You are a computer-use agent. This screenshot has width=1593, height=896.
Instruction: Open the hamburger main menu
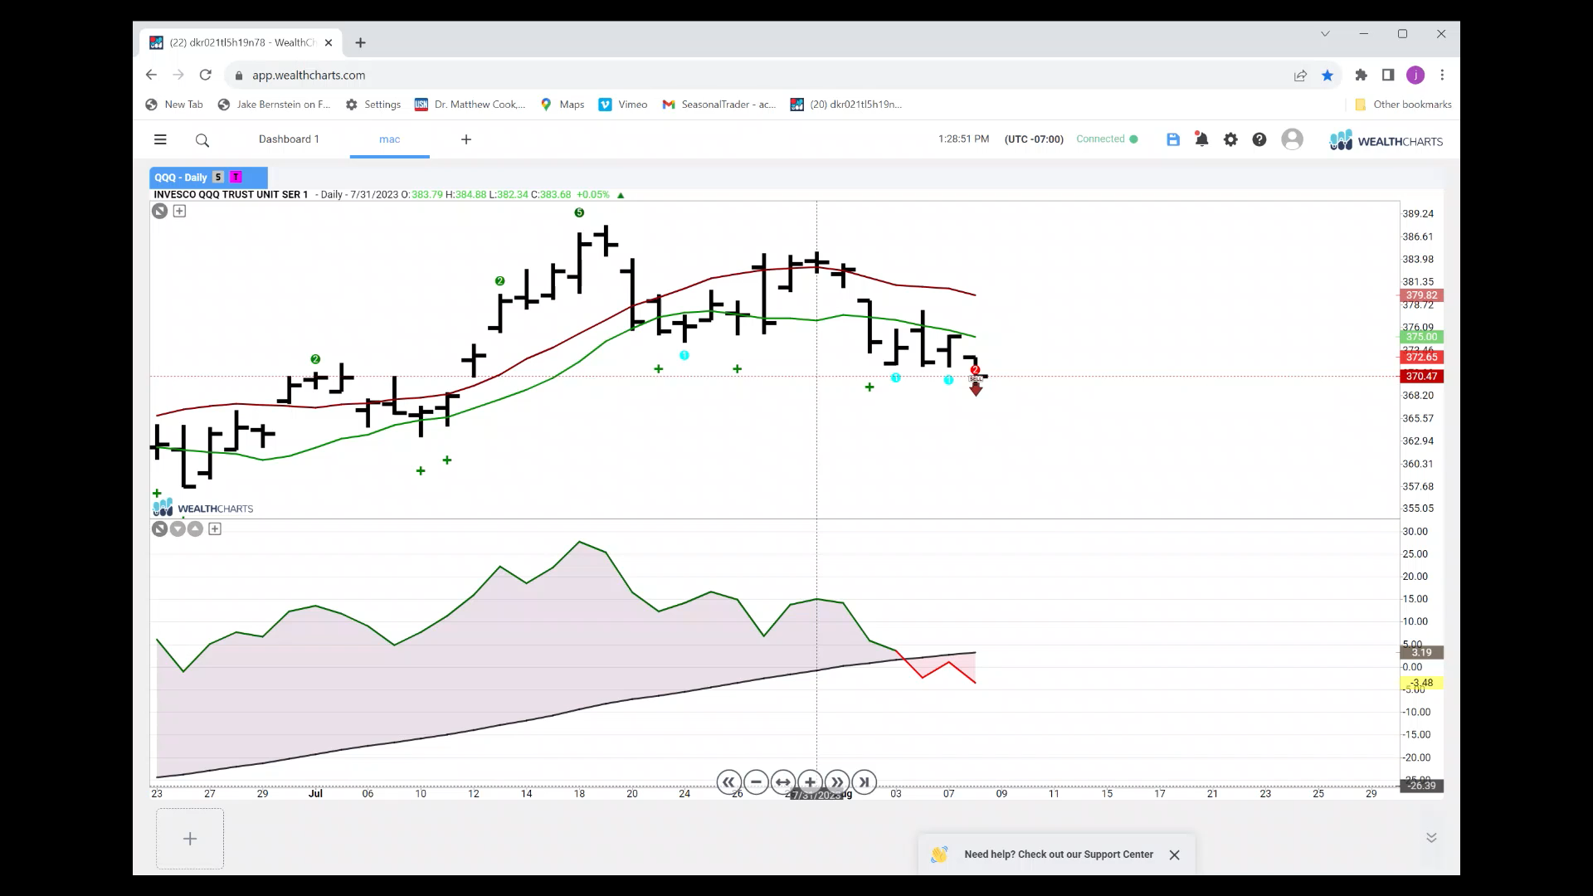click(x=160, y=139)
